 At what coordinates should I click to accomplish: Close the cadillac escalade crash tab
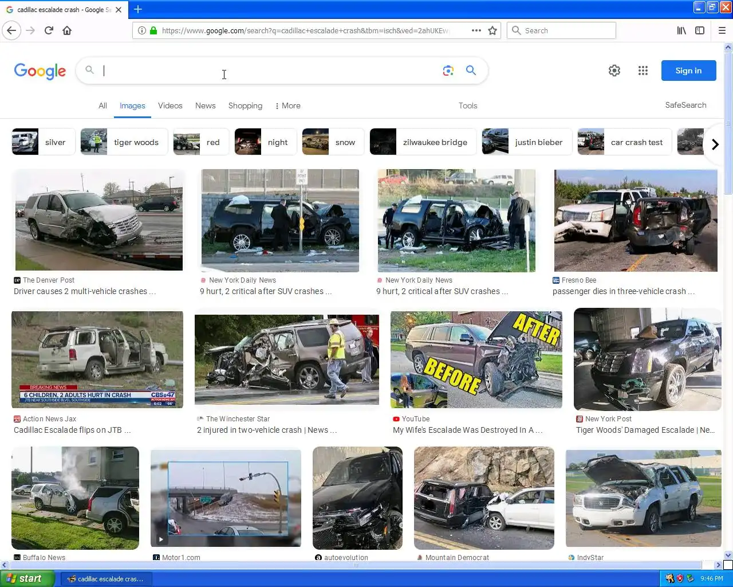[x=119, y=10]
